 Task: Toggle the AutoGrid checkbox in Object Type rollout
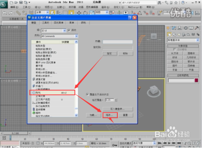pyautogui.click(x=175, y=49)
